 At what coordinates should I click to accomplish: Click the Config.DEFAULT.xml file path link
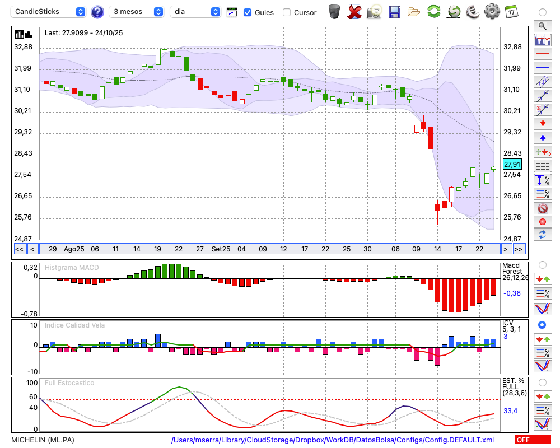(333, 440)
